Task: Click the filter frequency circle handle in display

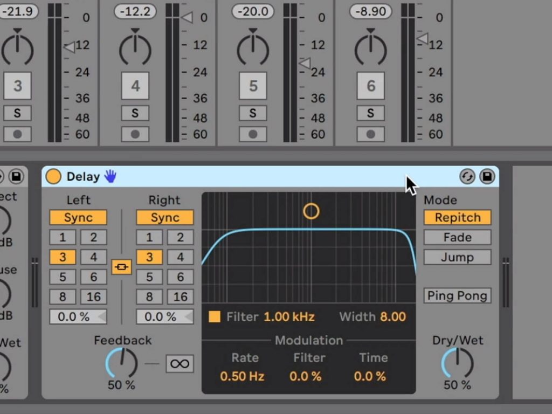Action: click(311, 211)
